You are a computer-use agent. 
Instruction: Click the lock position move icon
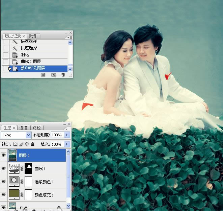tap(27, 144)
